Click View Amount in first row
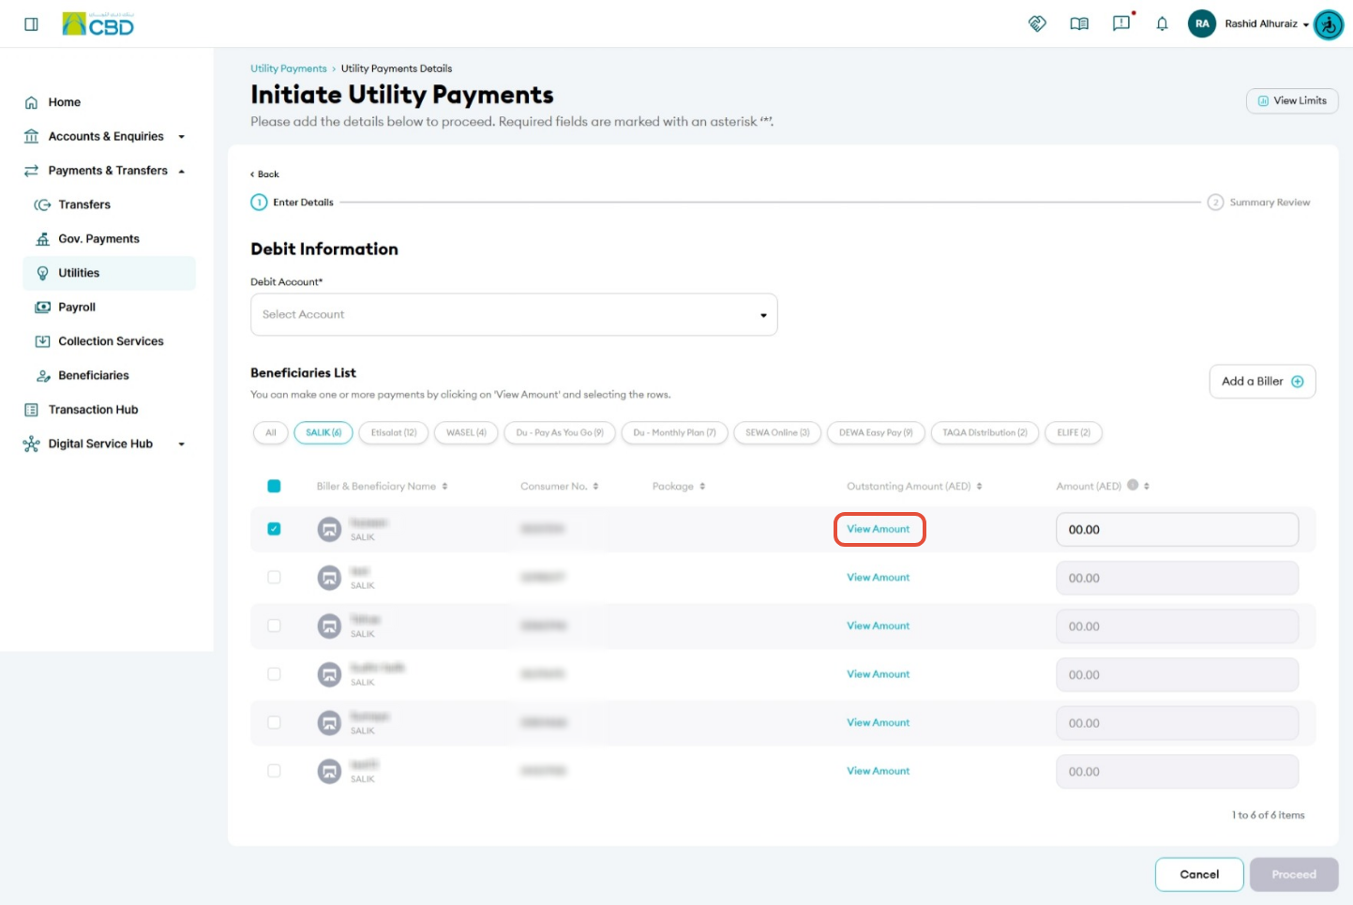1353x905 pixels. (x=879, y=529)
